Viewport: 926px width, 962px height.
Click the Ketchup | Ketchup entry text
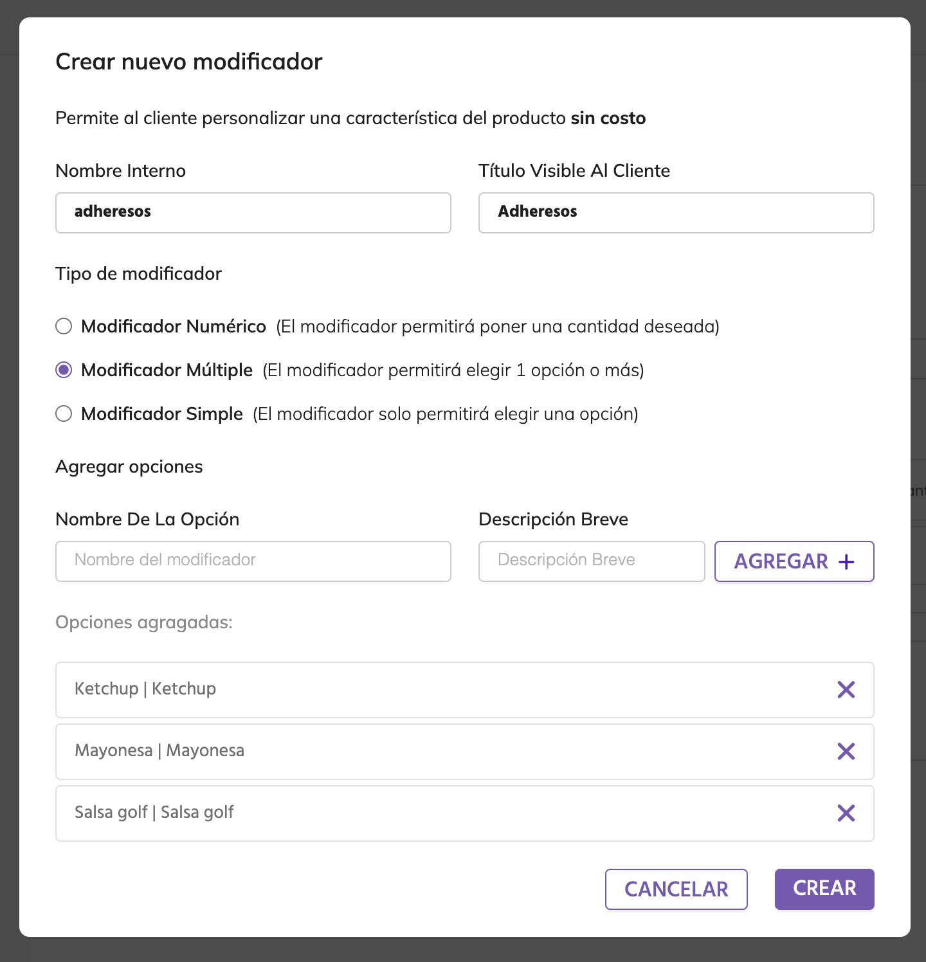[x=145, y=689]
